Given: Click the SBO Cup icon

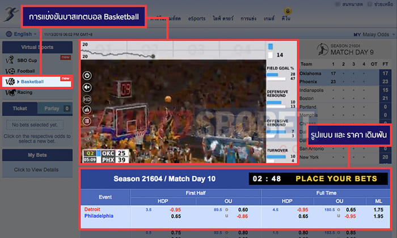Looking at the screenshot, I should click(x=10, y=60).
